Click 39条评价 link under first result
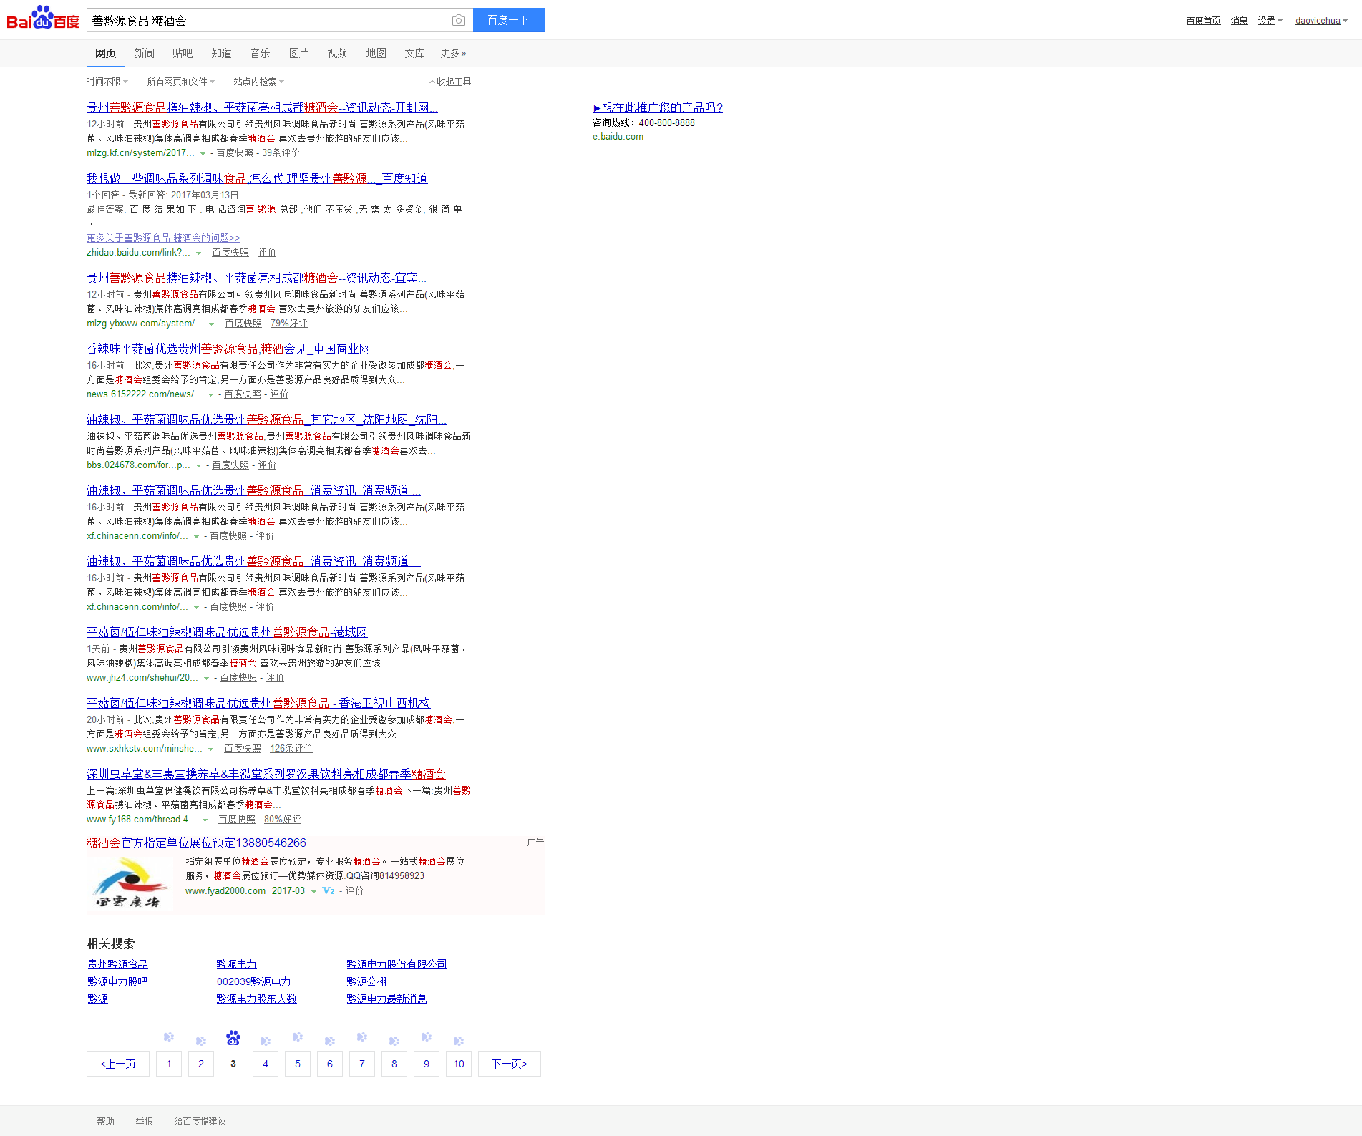 click(x=281, y=153)
